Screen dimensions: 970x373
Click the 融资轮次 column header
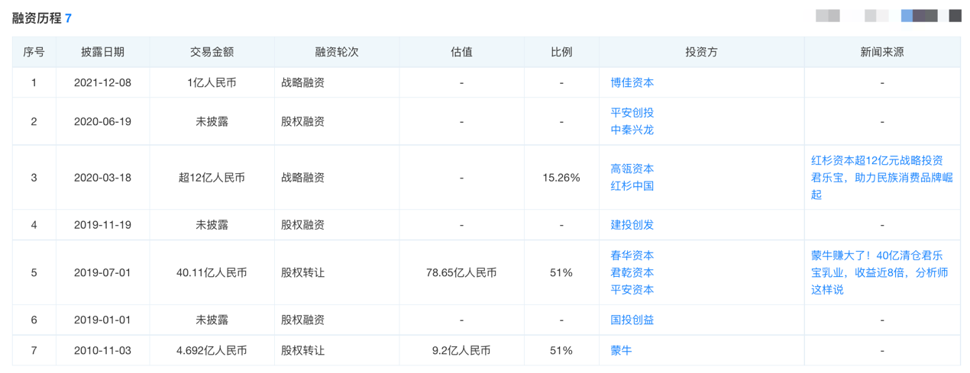coord(337,53)
